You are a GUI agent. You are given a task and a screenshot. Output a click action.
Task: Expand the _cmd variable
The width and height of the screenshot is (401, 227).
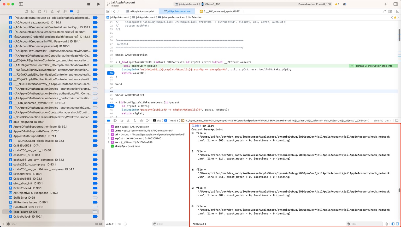(109, 131)
